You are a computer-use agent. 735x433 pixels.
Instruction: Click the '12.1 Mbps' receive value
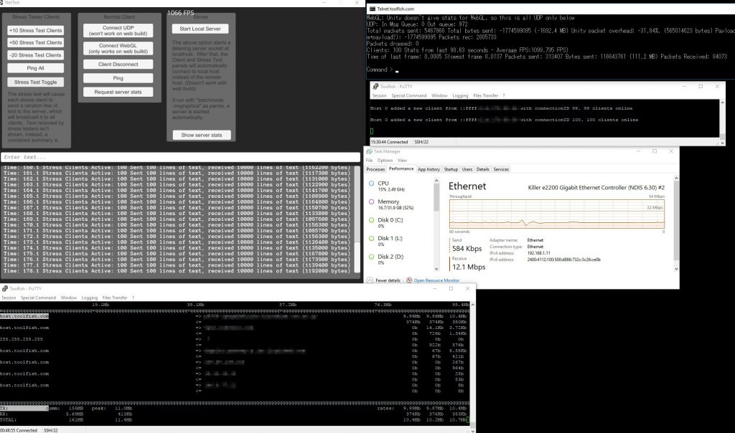click(x=469, y=267)
